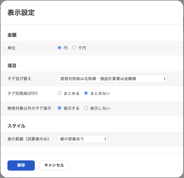
Task: Click the 表の罫線（試算表のみ）label
Action: coord(29,139)
